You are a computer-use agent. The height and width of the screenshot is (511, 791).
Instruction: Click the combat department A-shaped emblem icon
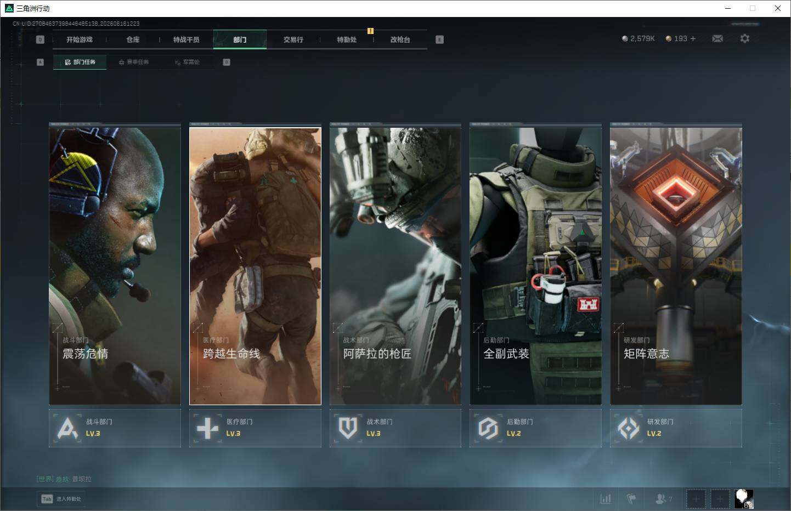tap(67, 428)
